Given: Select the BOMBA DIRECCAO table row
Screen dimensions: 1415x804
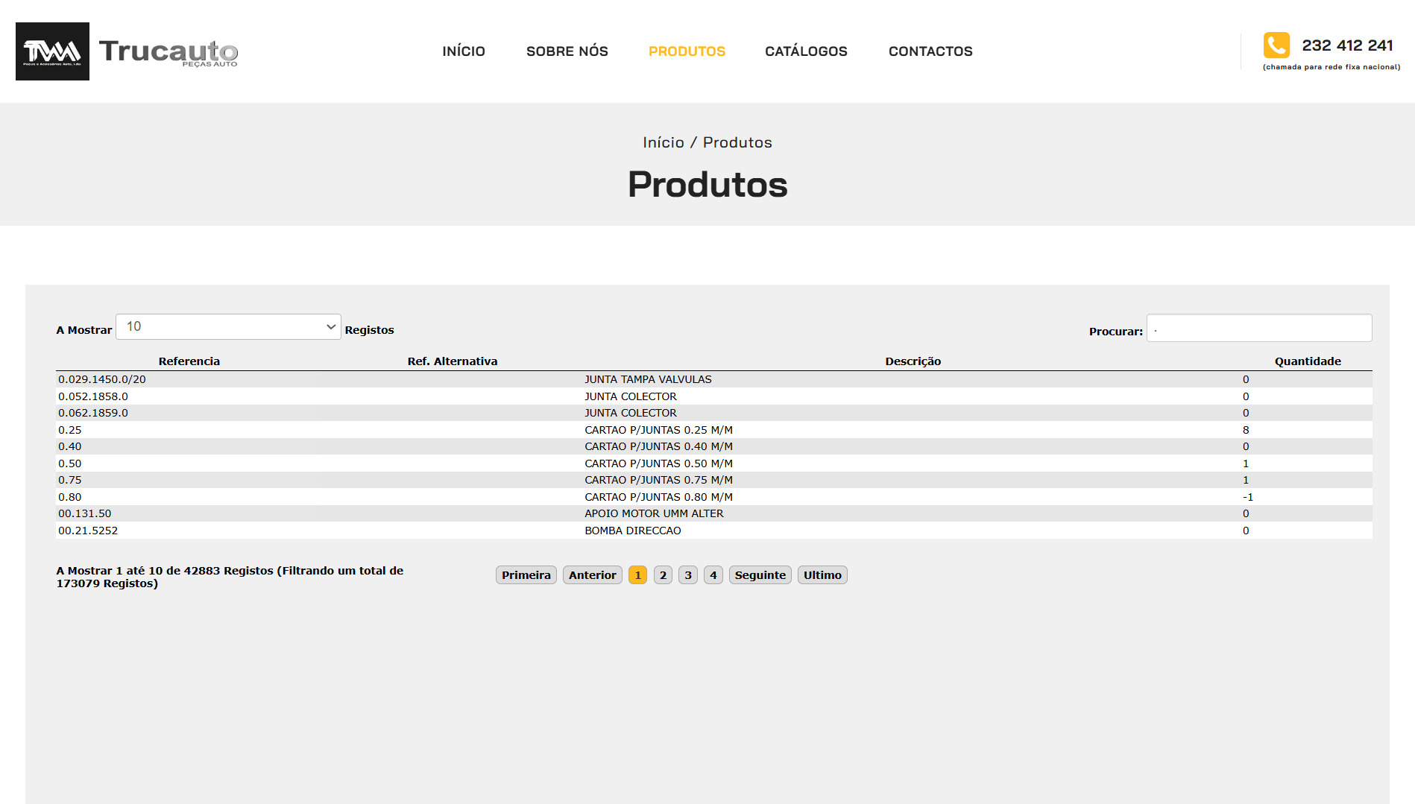Looking at the screenshot, I should point(632,531).
